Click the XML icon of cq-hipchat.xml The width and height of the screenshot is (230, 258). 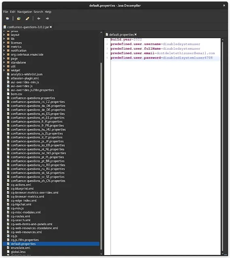8,204
